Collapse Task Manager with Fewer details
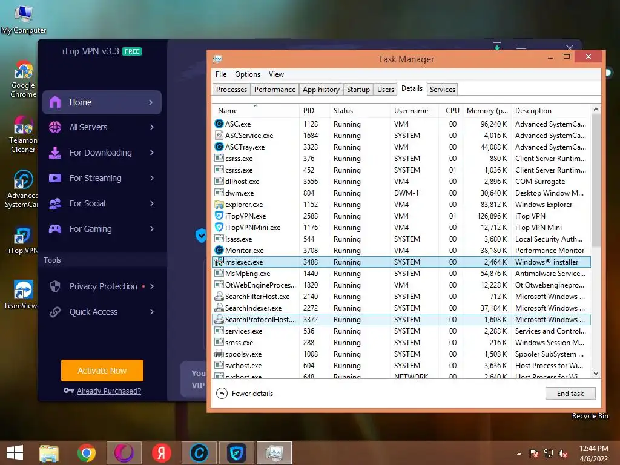The height and width of the screenshot is (465, 620). [245, 394]
